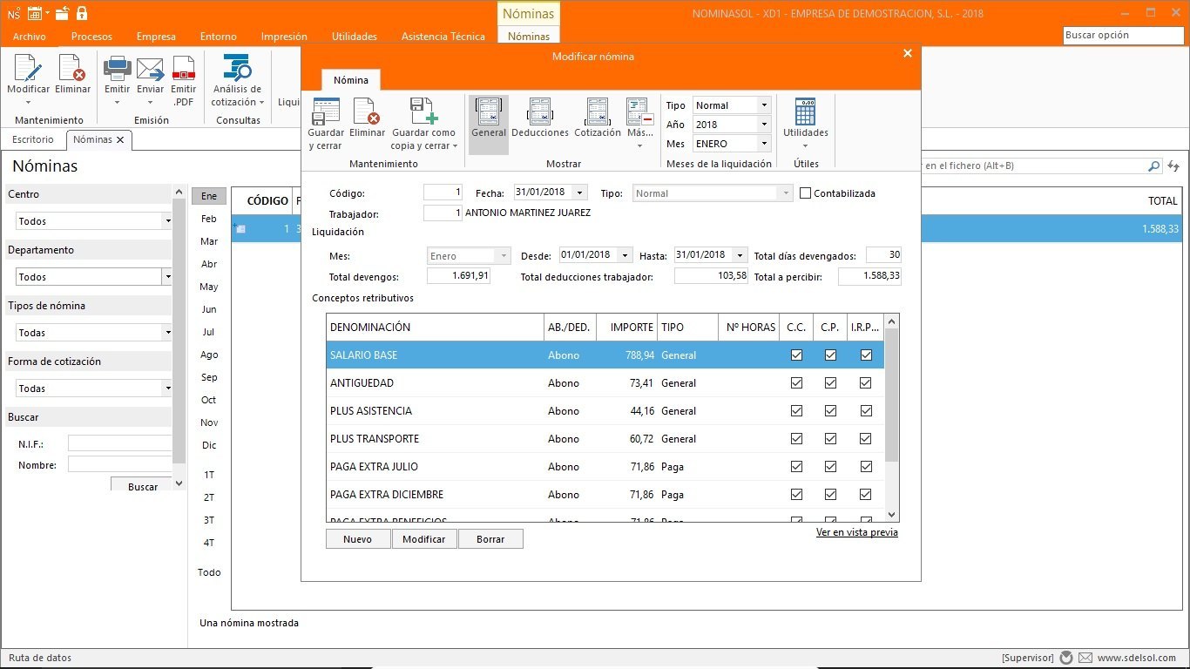The width and height of the screenshot is (1190, 669).
Task: Open the Fecha date picker dropdown
Action: coord(581,193)
